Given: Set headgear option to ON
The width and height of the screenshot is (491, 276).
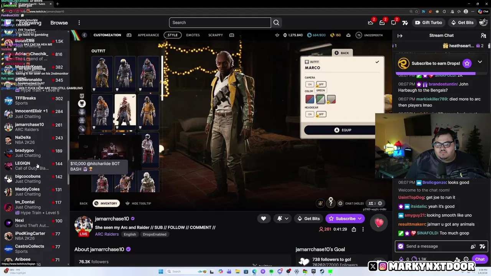Looking at the screenshot, I should coord(310,114).
